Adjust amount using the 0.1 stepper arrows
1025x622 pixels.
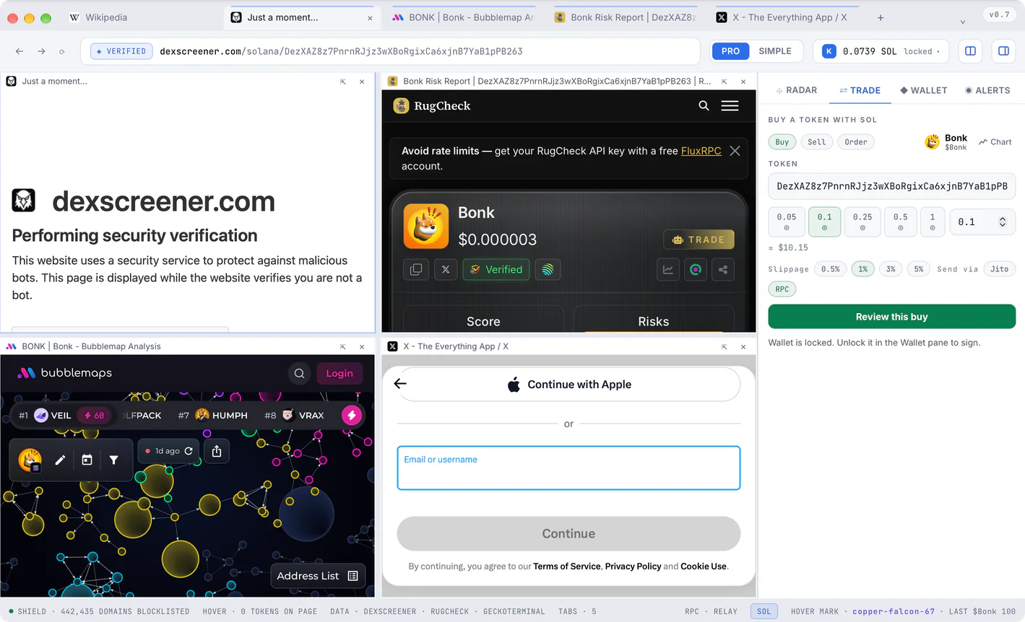pyautogui.click(x=1002, y=222)
